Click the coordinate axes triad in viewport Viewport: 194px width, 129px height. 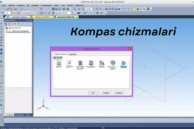click(x=43, y=104)
